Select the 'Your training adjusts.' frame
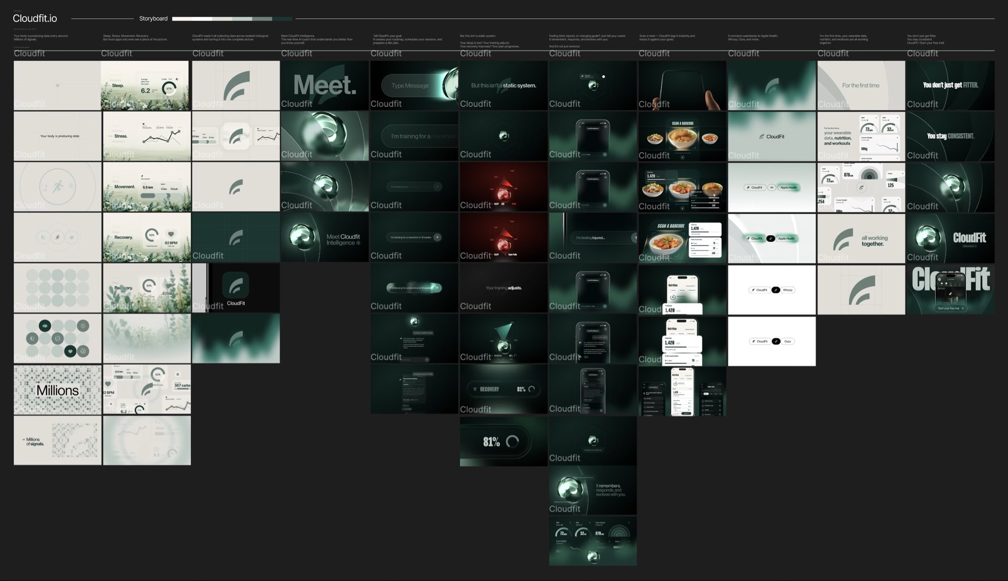Image resolution: width=1008 pixels, height=581 pixels. [x=504, y=288]
